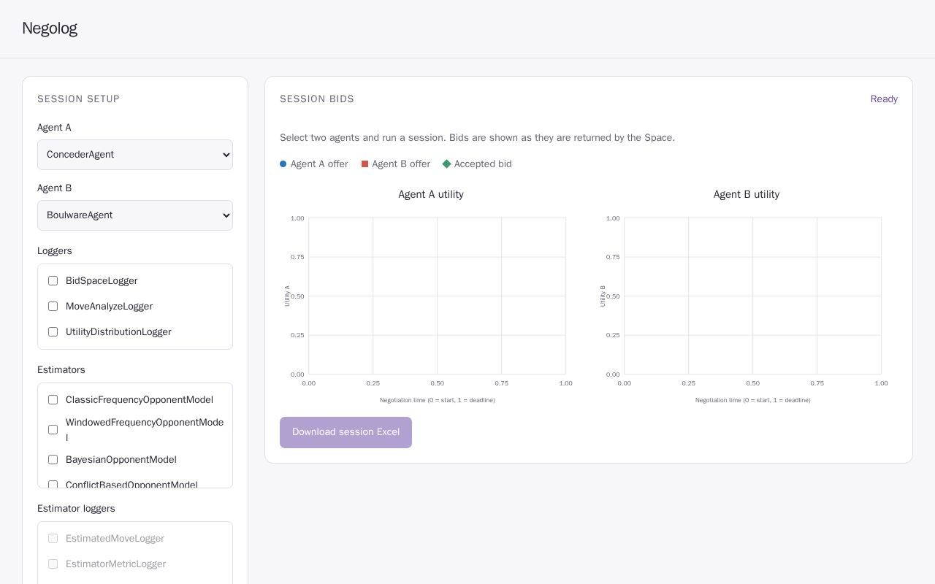Enable ClassicFrequencyOpponentModel estimator
The height and width of the screenshot is (584, 935).
click(x=53, y=400)
